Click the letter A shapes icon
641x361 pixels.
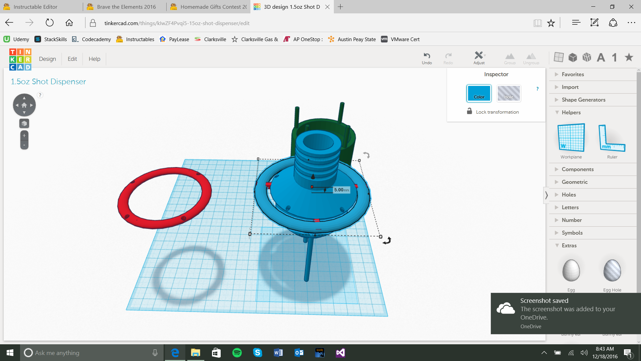[601, 57]
